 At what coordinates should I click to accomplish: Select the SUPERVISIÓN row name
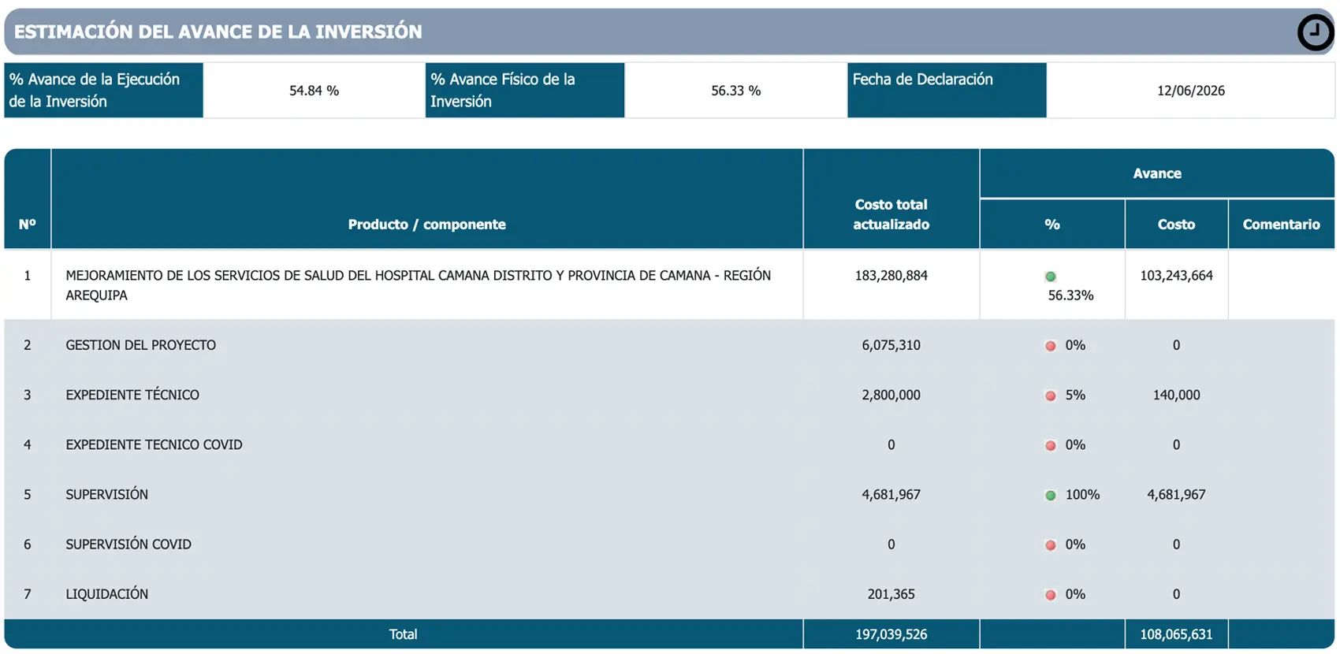pos(107,495)
